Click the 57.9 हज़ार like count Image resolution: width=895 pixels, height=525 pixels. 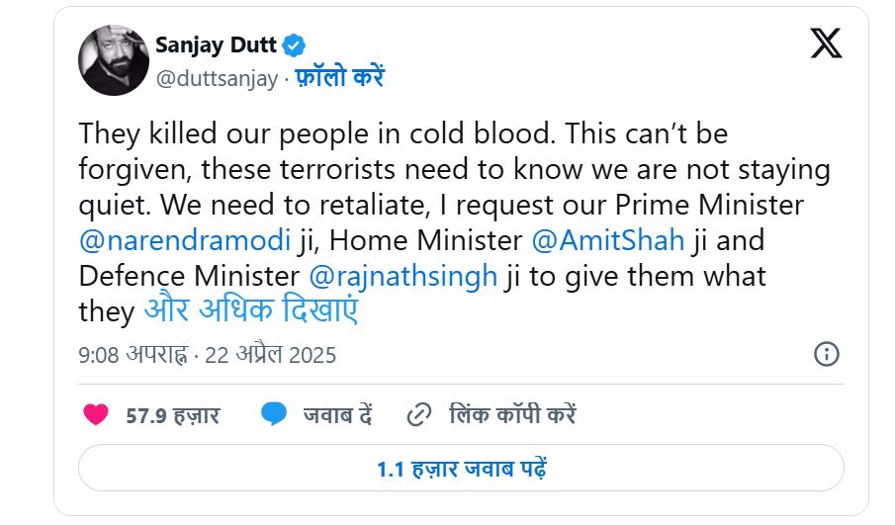click(x=172, y=415)
